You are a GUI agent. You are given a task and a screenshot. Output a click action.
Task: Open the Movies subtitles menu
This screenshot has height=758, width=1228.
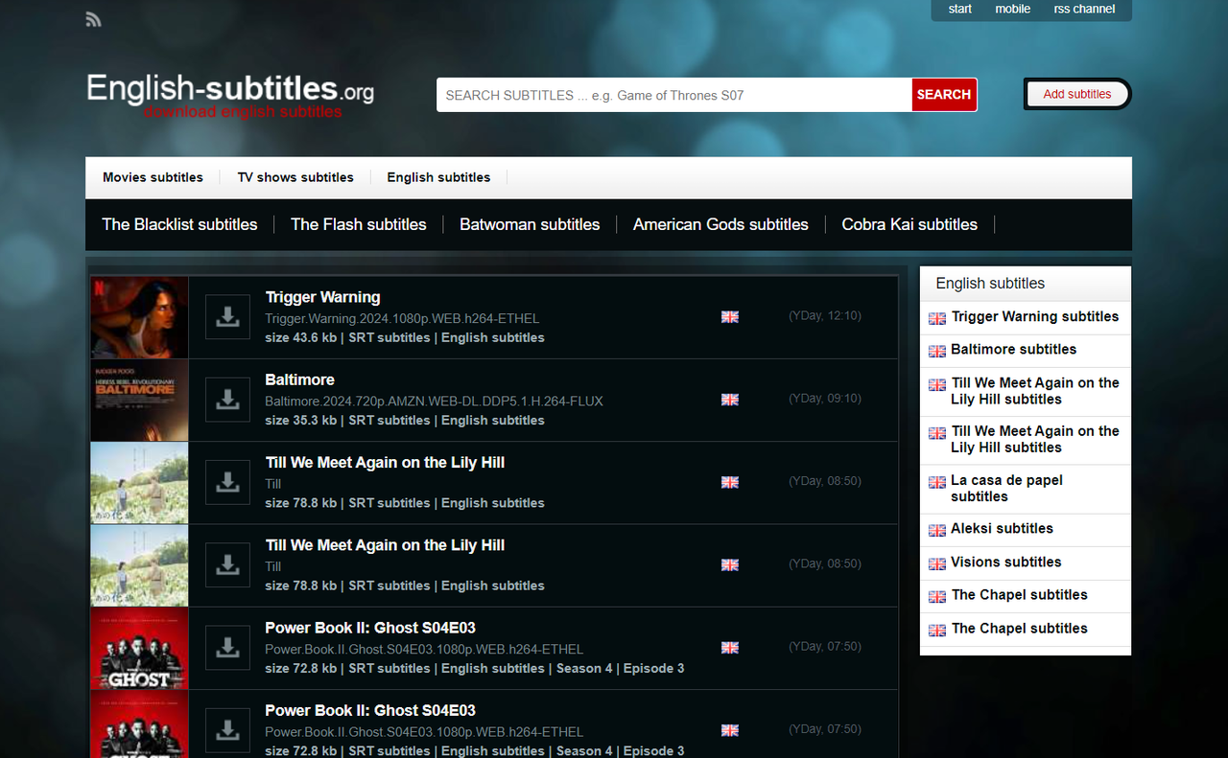click(153, 177)
